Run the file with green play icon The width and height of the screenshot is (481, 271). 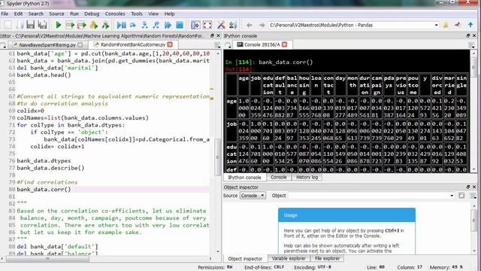[59, 25]
